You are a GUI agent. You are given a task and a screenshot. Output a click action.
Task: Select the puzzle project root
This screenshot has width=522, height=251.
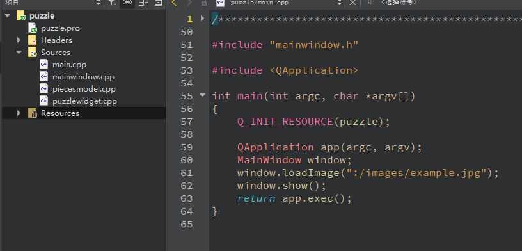click(x=42, y=15)
